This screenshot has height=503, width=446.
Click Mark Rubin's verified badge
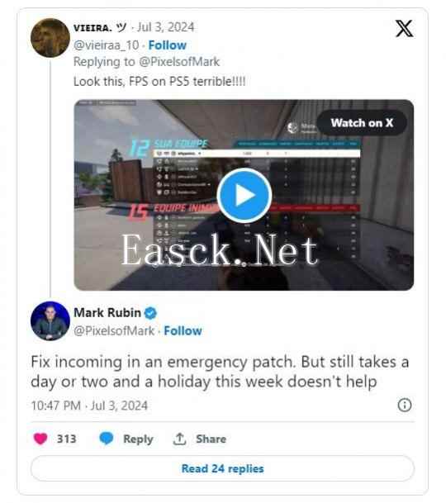pos(150,313)
